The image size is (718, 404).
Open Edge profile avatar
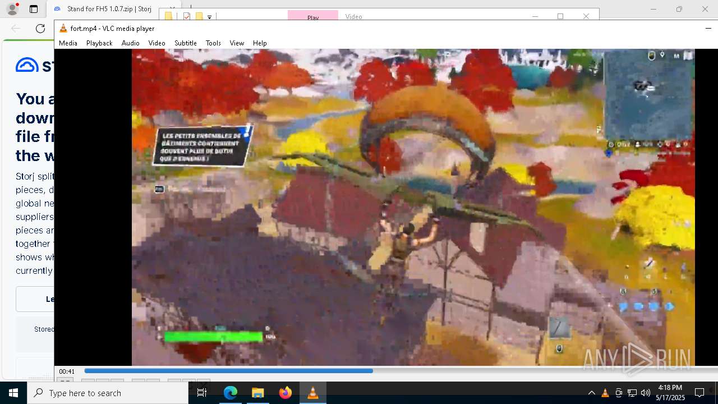click(12, 9)
